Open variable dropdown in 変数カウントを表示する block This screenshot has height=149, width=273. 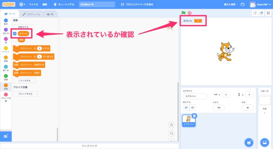(x=31, y=64)
